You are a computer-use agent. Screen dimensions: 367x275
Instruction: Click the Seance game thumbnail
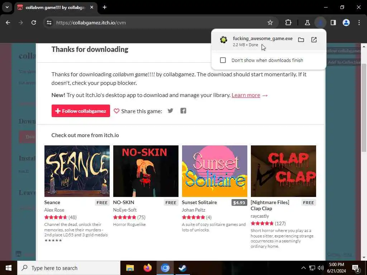[x=77, y=171]
